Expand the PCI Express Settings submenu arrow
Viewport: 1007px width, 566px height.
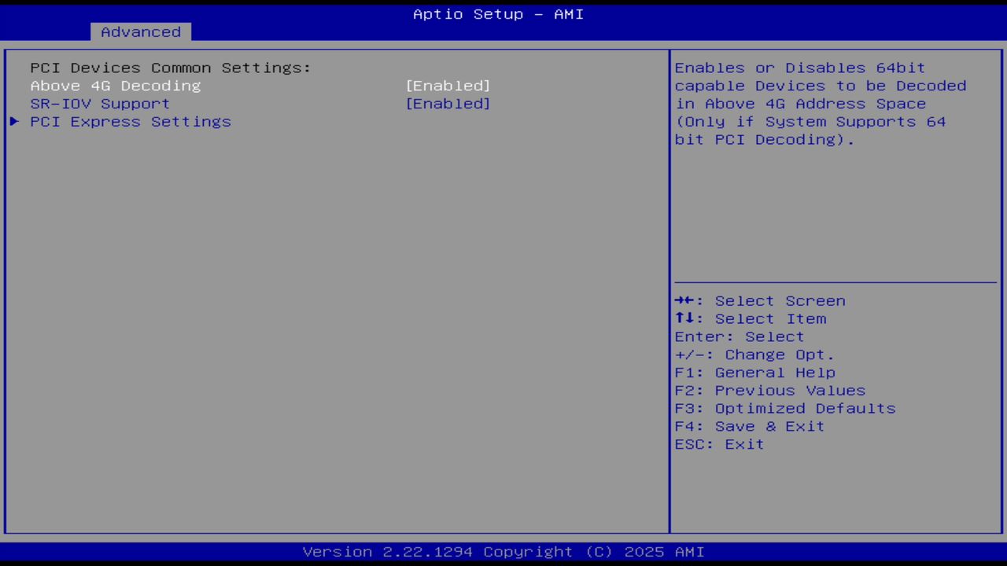13,121
